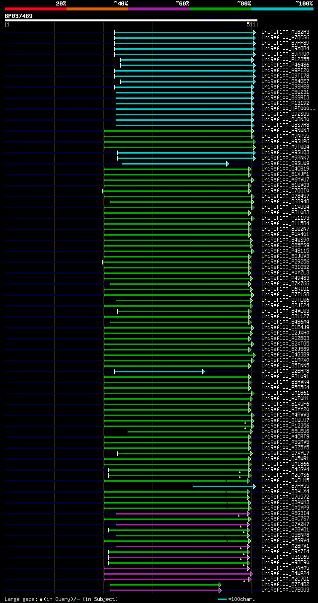Select label UniRef100_A6MVU7
The image size is (318, 603).
click(x=285, y=180)
